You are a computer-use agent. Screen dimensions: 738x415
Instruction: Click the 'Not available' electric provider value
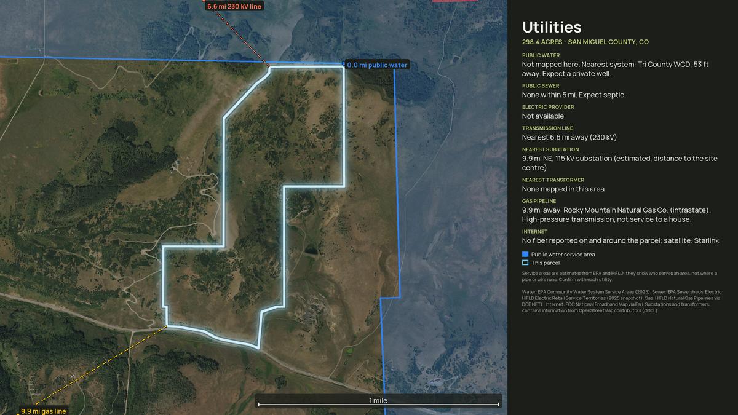(543, 116)
